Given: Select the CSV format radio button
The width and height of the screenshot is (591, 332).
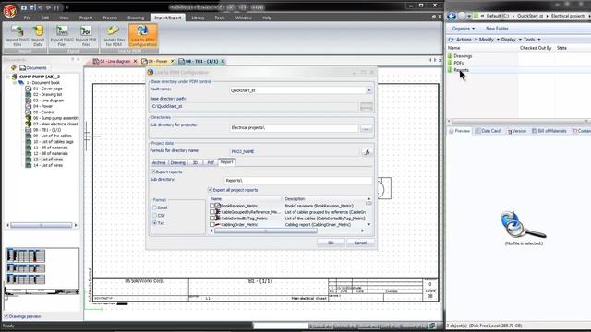Looking at the screenshot, I should pos(154,215).
